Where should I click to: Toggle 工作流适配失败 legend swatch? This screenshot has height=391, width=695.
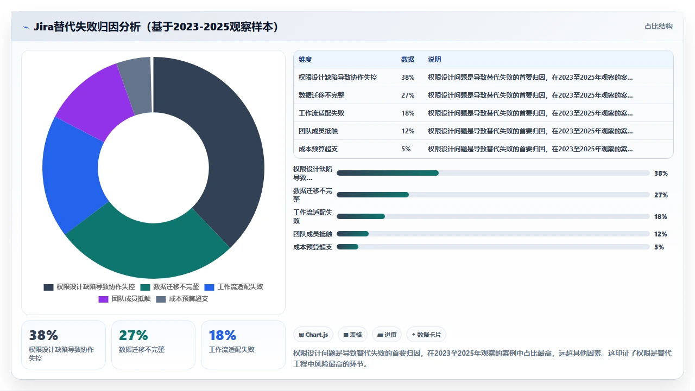pyautogui.click(x=209, y=287)
